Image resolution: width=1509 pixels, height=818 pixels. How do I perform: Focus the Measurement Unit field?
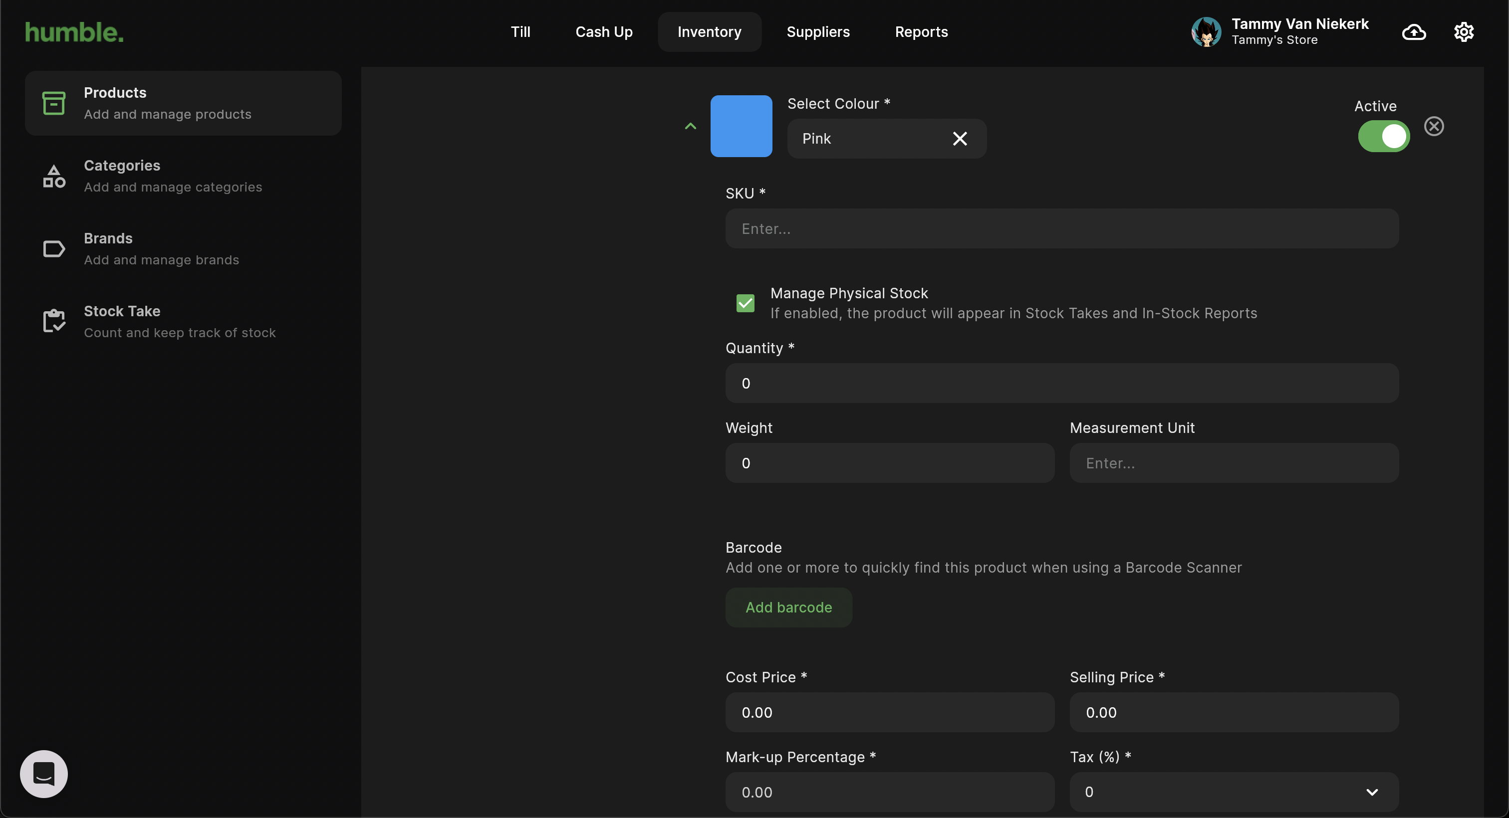1234,462
